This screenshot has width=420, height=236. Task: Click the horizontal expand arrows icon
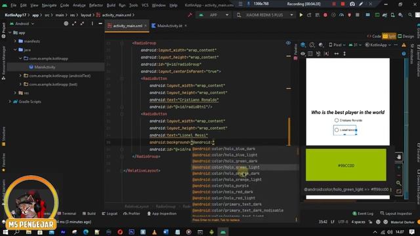[337, 54]
